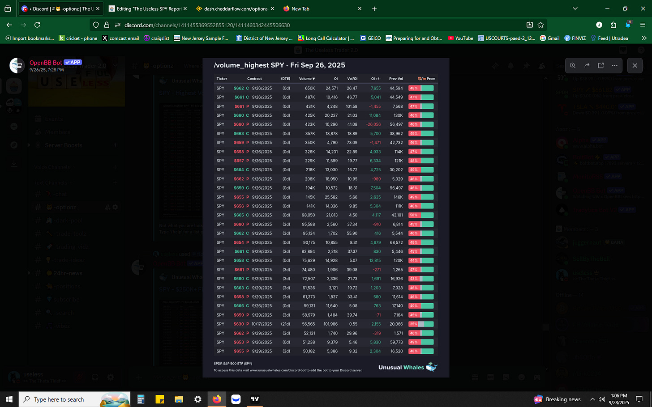Open the tracking protection shield panel
The image size is (652, 407).
(x=96, y=25)
